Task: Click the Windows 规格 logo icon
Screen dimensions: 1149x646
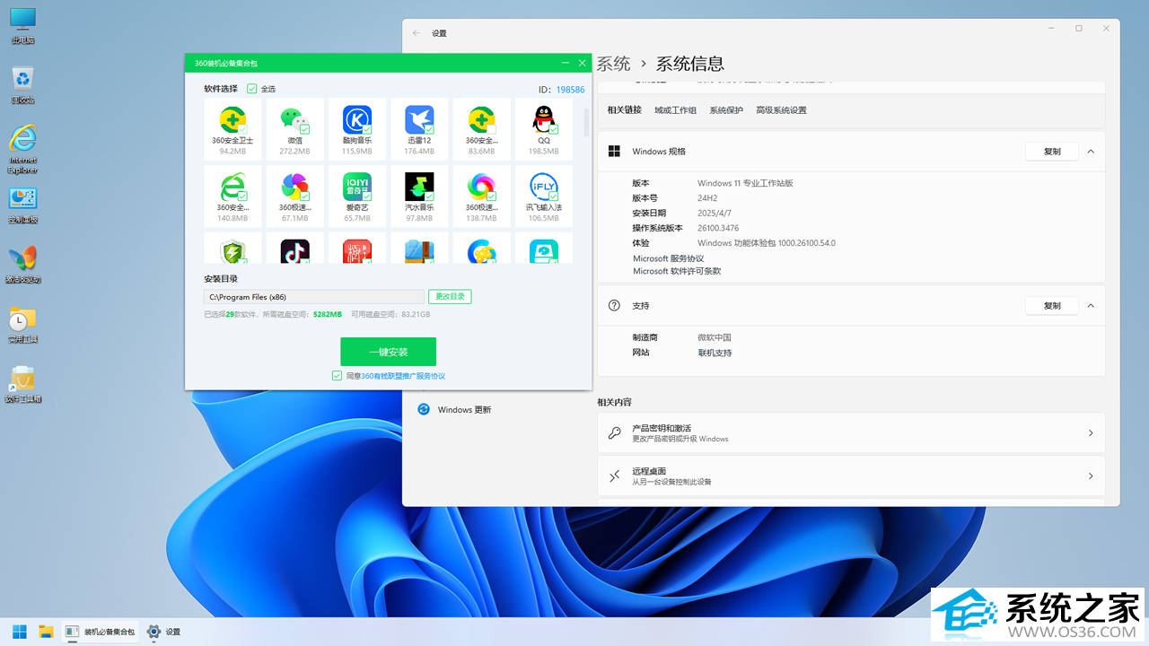Action: click(614, 152)
